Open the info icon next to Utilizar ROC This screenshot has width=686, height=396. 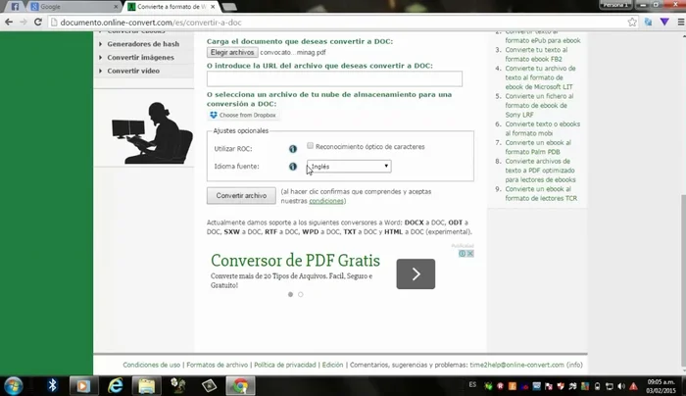tap(293, 149)
